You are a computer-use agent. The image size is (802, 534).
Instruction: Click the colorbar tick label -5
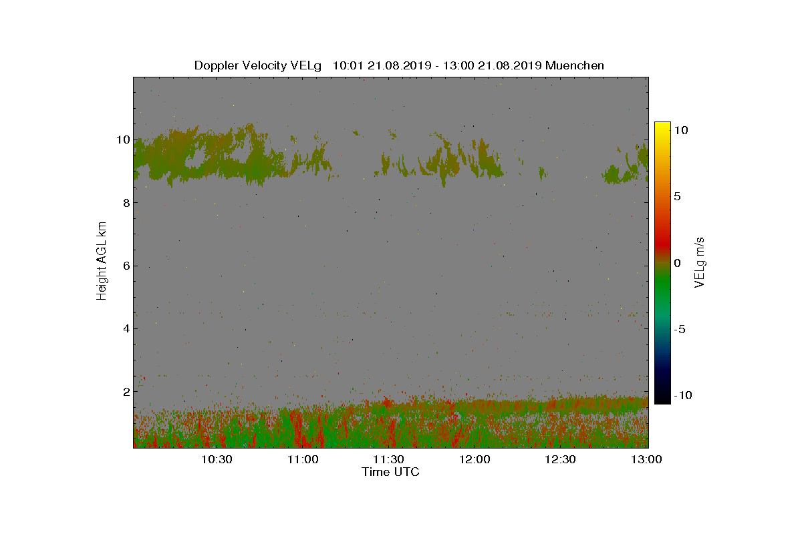point(679,329)
